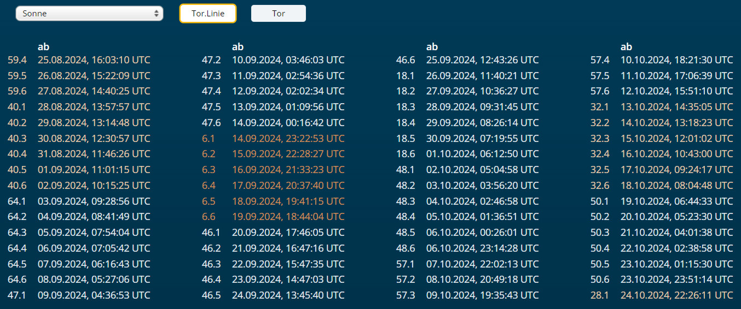741x309 pixels.
Task: Select entry 47.1 dated 09.09.2024
Action: (x=94, y=295)
